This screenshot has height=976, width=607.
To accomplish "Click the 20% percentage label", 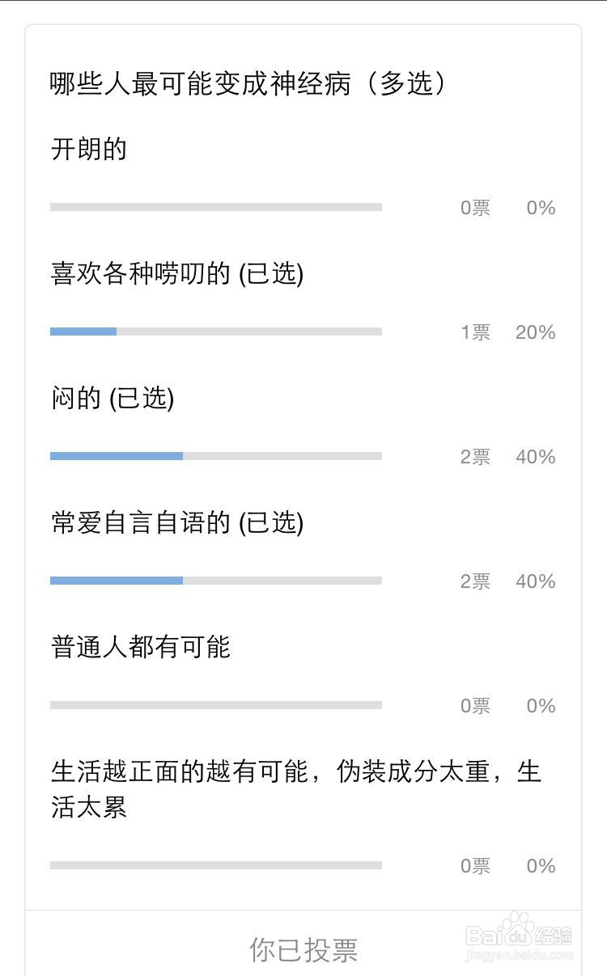I will 535,332.
